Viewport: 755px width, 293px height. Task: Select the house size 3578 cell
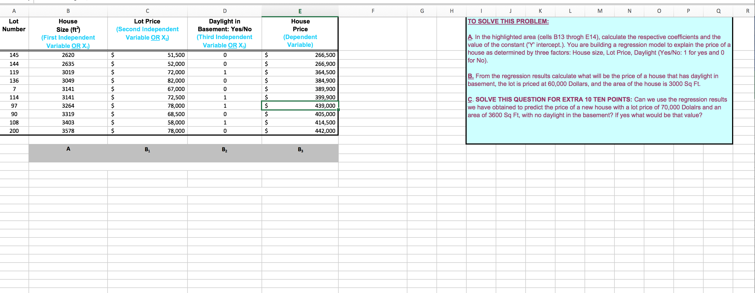point(68,131)
